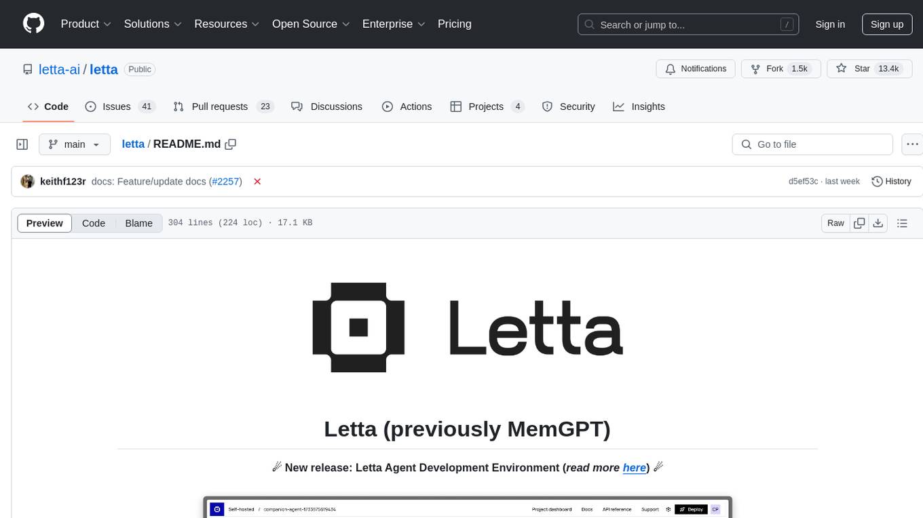Download the raw file
Viewport: 923px width, 518px height.
point(878,223)
